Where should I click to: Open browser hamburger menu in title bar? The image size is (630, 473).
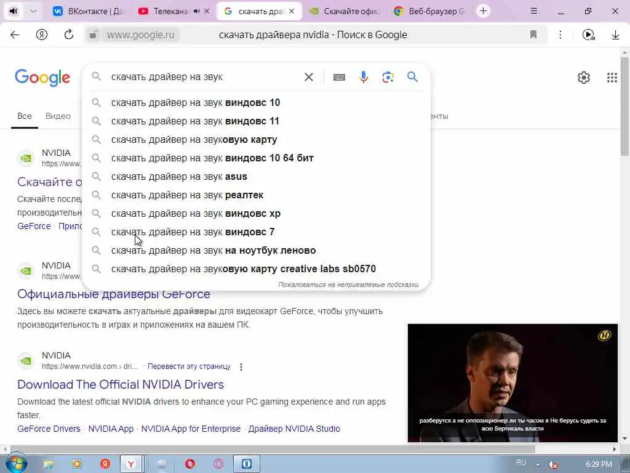[534, 11]
